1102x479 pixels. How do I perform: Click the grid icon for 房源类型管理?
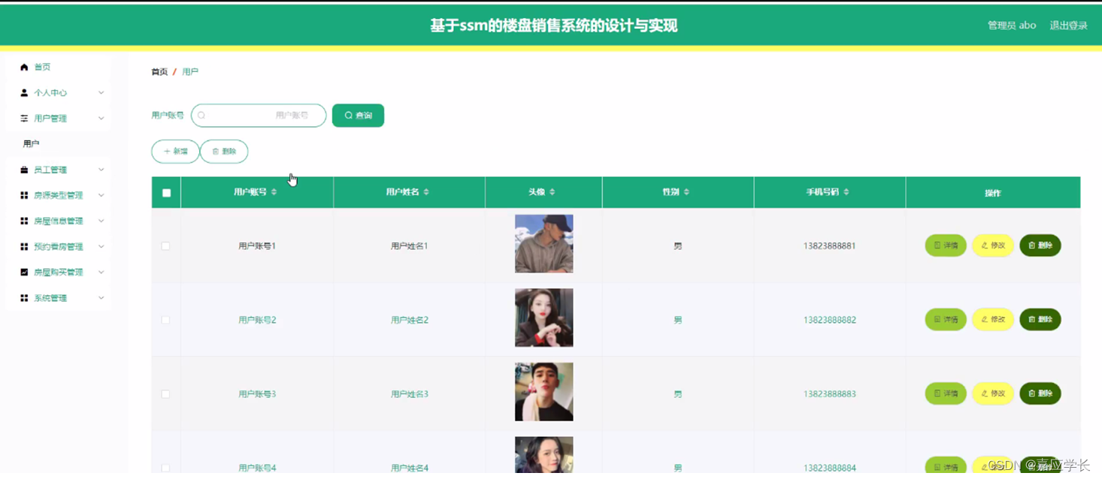coord(24,196)
